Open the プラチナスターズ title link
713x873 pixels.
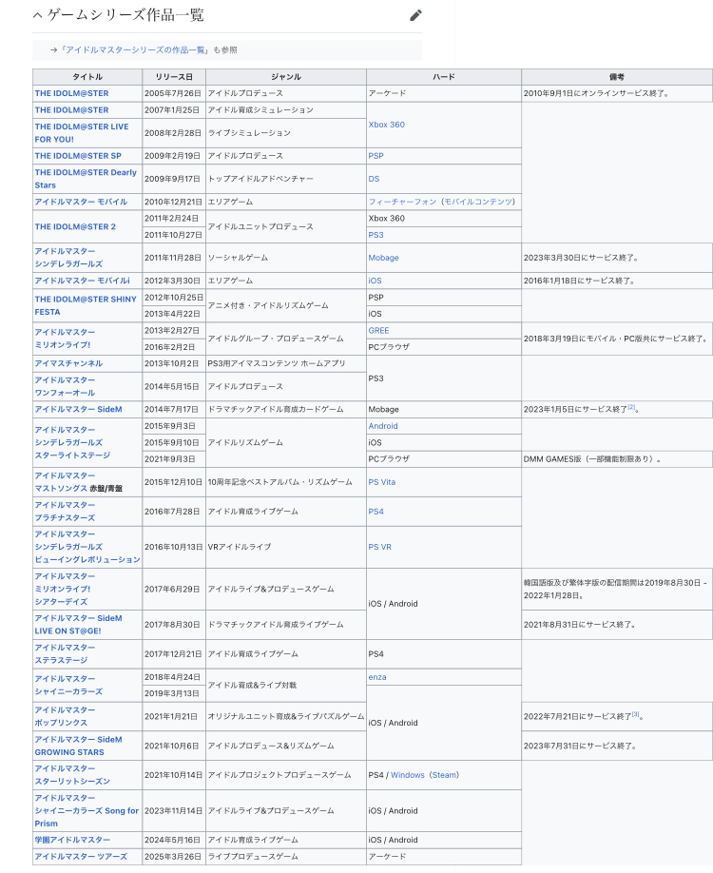point(66,511)
